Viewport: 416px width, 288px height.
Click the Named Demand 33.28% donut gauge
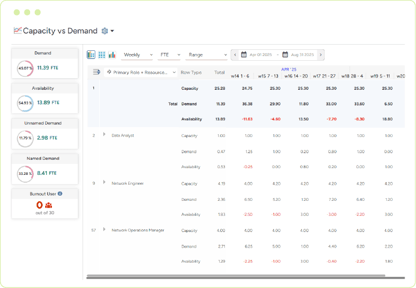click(x=25, y=174)
